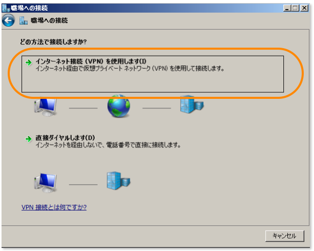
Task: Click computer icon in direct dial diagram
Action: pyautogui.click(x=46, y=183)
